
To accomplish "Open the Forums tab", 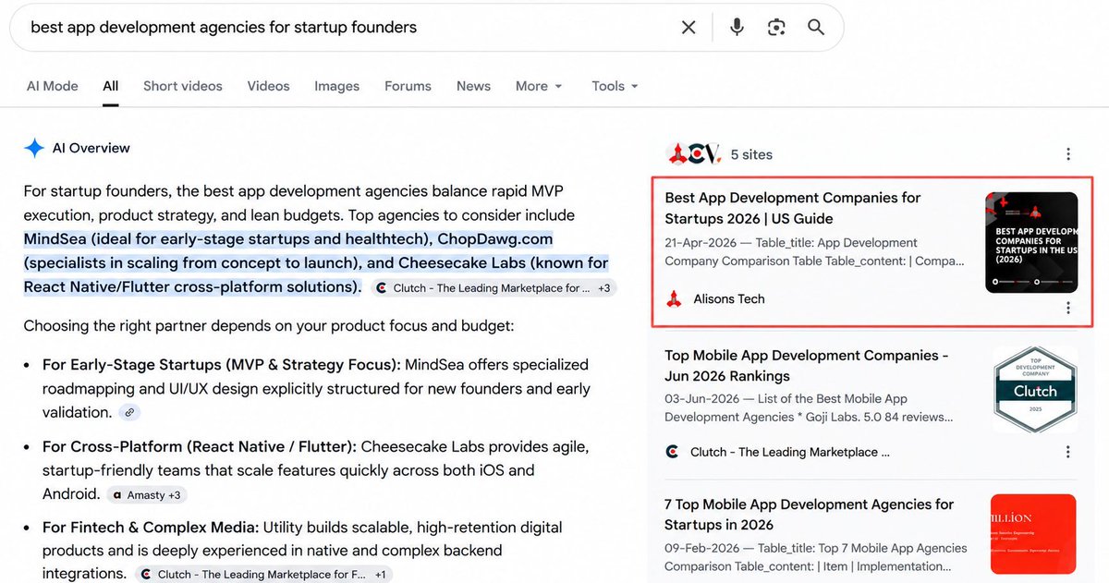I will coord(408,86).
